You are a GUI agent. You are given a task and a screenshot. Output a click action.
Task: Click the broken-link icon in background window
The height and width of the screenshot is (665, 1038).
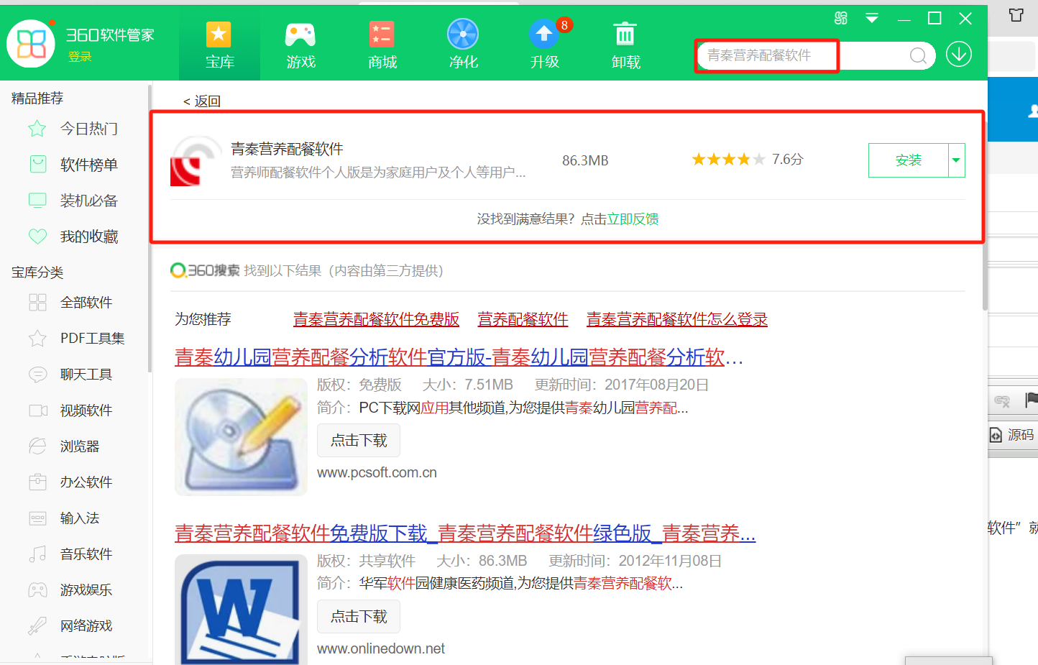coord(1002,400)
